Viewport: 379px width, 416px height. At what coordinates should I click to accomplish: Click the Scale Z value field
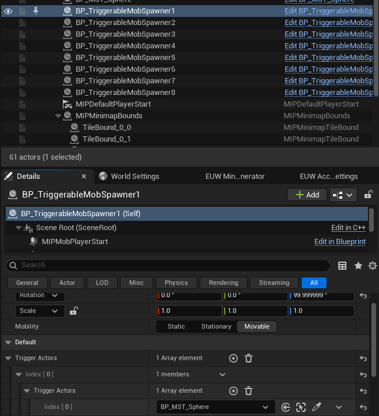(321, 311)
